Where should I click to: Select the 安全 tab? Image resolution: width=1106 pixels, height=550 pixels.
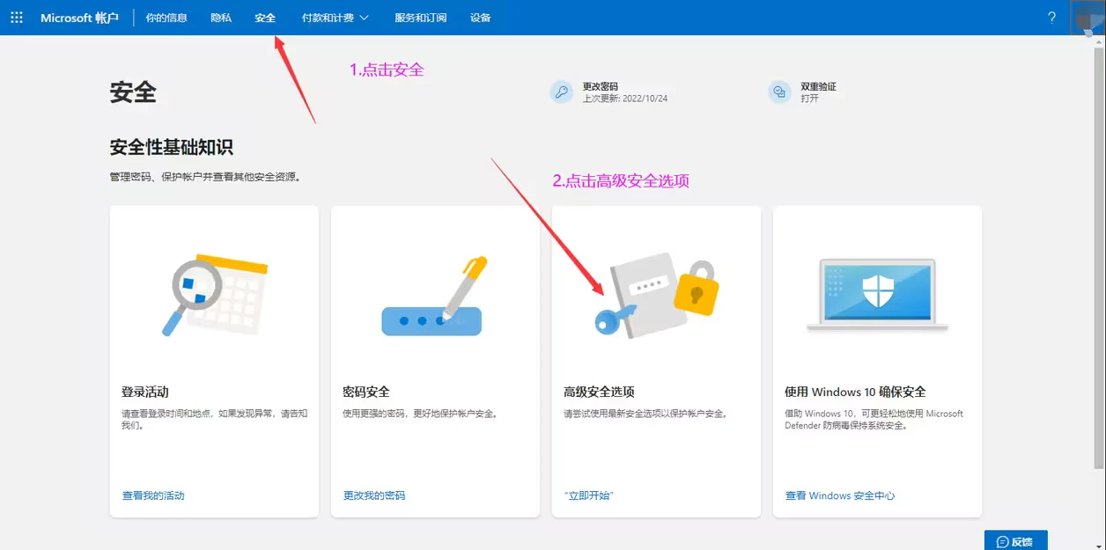pyautogui.click(x=265, y=18)
